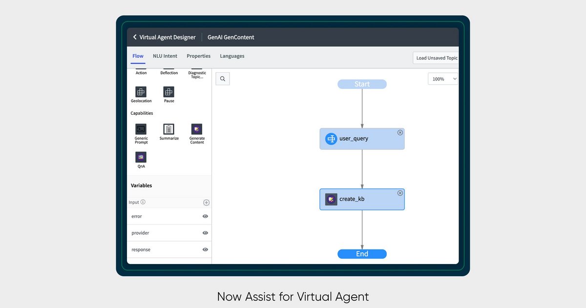Click the End node in the flow
Viewport: 586px width, 308px height.
coord(362,254)
